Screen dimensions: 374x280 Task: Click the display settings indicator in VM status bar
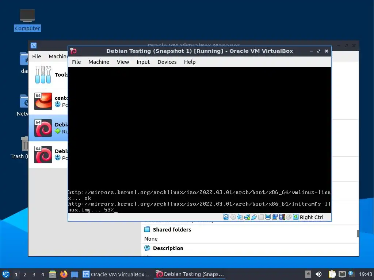click(268, 217)
